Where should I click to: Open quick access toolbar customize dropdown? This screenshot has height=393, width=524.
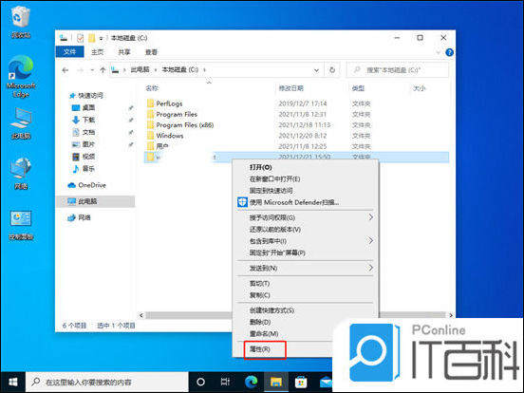pyautogui.click(x=101, y=38)
